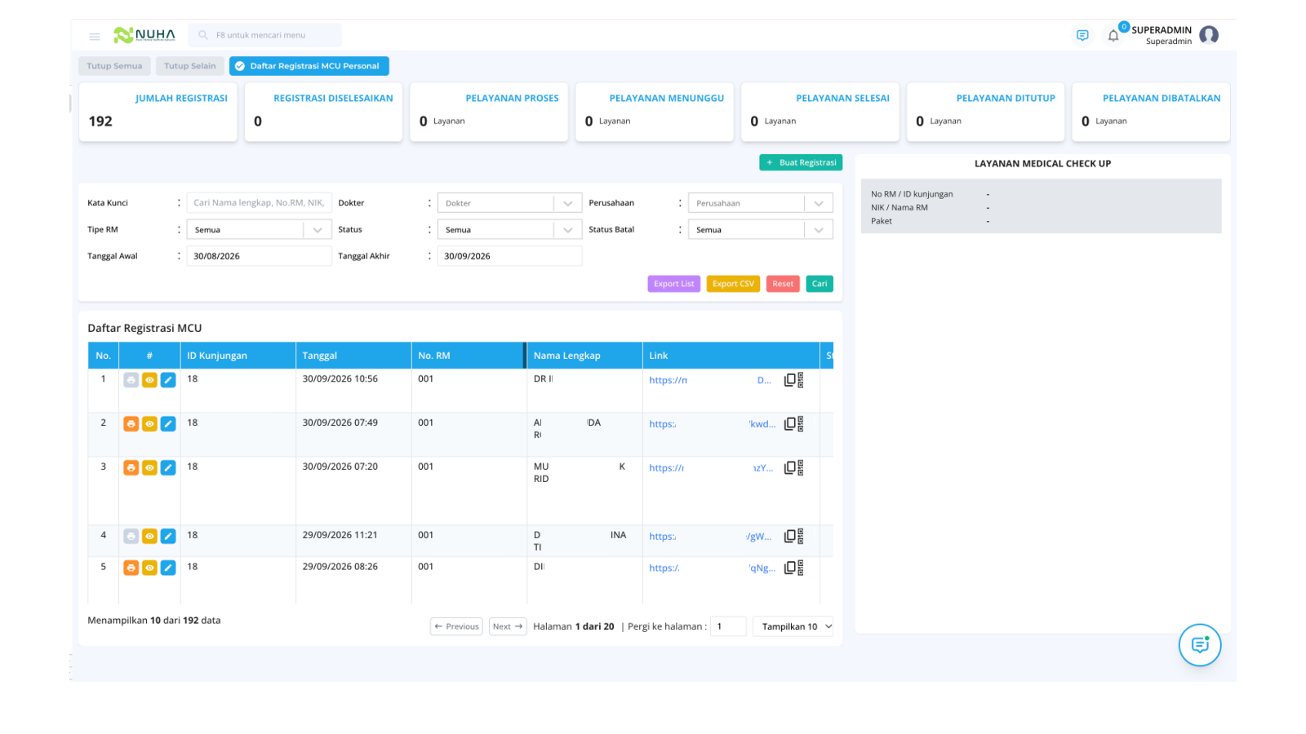Click the blue edit pencil in row 1

click(x=168, y=380)
